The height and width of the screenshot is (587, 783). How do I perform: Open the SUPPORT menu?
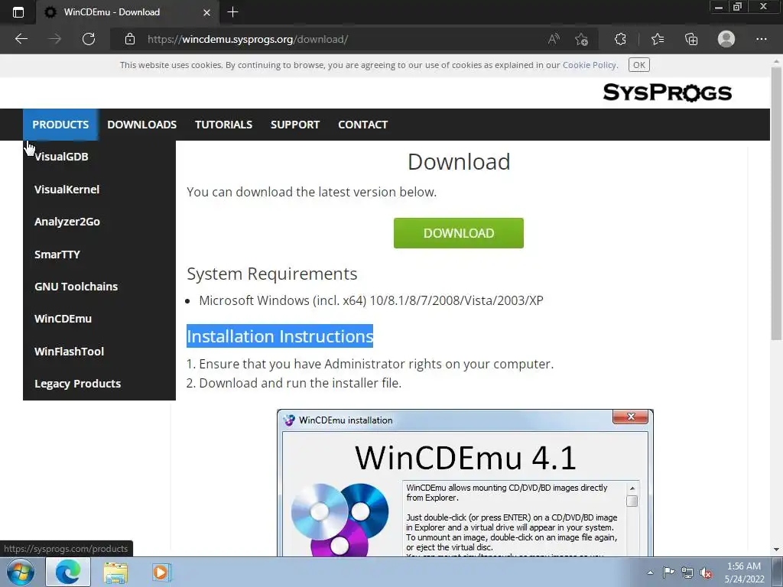[x=295, y=125]
